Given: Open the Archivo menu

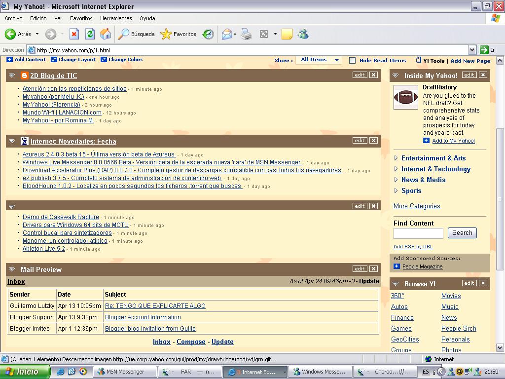Looking at the screenshot, I should 13,18.
